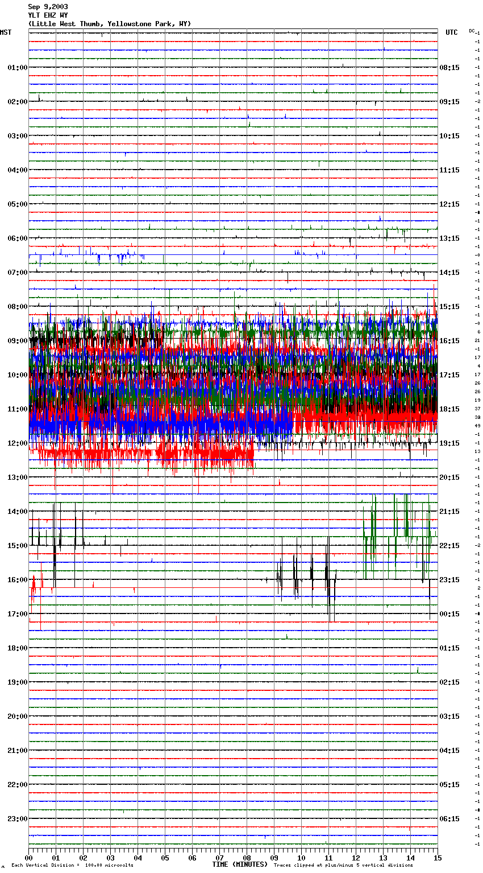The width and height of the screenshot is (483, 873).
Task: Select the MST time label "22:00"
Action: [18, 785]
